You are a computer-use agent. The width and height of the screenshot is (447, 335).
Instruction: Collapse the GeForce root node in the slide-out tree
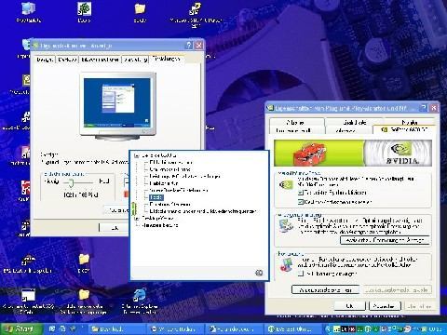[137, 155]
